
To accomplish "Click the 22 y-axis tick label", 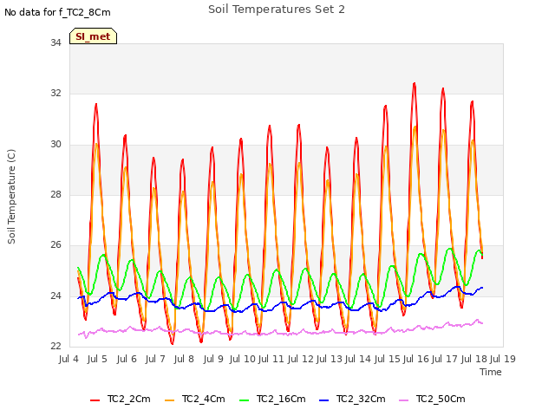I will point(55,346).
